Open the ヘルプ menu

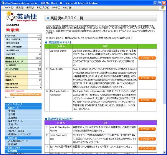coord(67,8)
